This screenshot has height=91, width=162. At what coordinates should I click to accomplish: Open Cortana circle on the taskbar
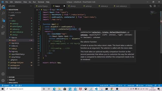pyautogui.click(x=44, y=89)
